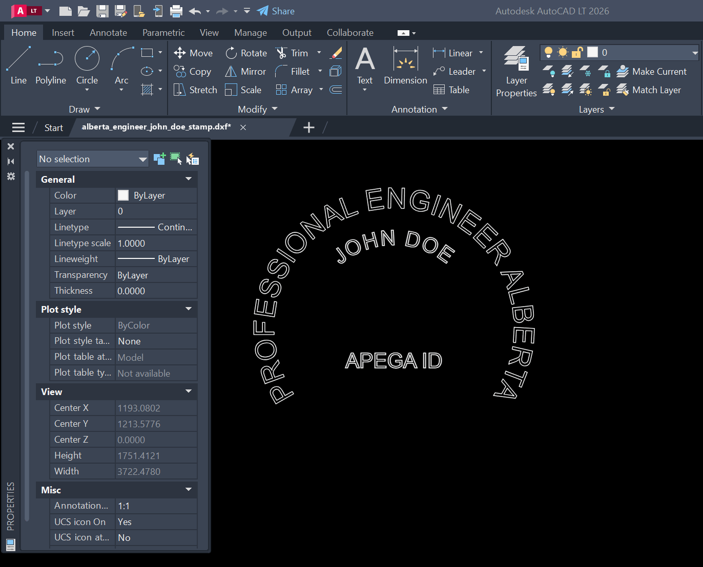
Task: Go to the Start file tab
Action: (54, 128)
